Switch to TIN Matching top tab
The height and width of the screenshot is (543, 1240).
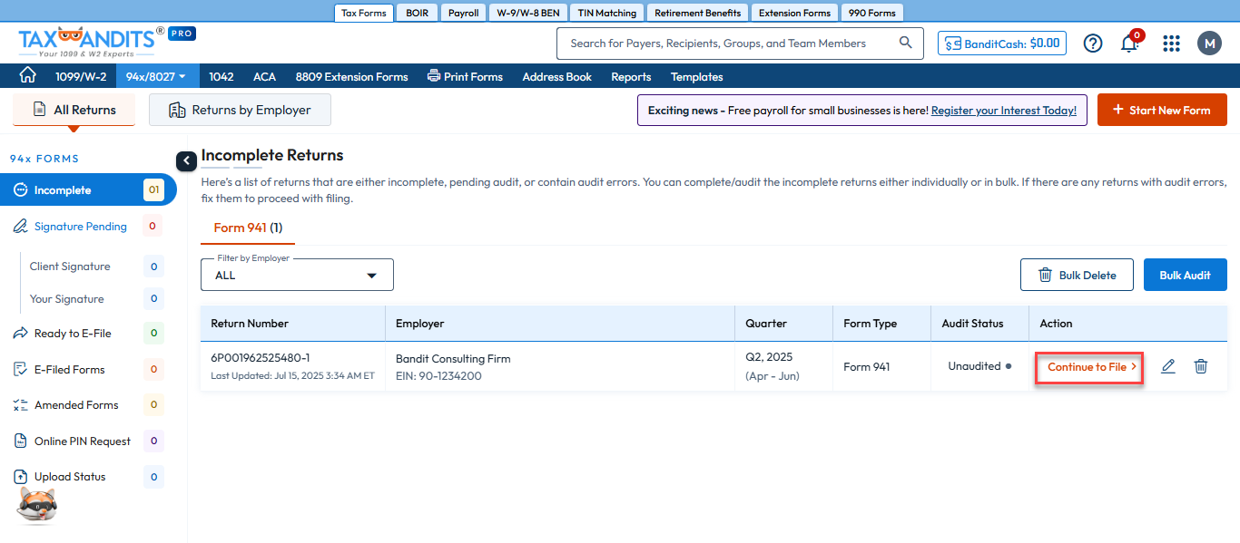coord(607,13)
